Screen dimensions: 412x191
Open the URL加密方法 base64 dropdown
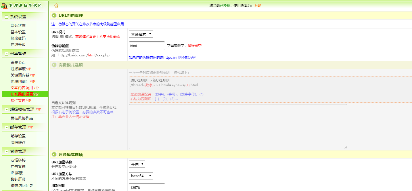tap(141, 176)
